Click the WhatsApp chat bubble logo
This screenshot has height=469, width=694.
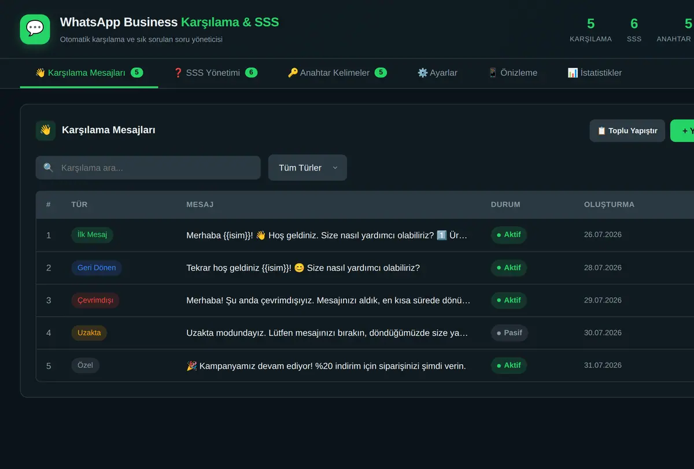pos(35,29)
